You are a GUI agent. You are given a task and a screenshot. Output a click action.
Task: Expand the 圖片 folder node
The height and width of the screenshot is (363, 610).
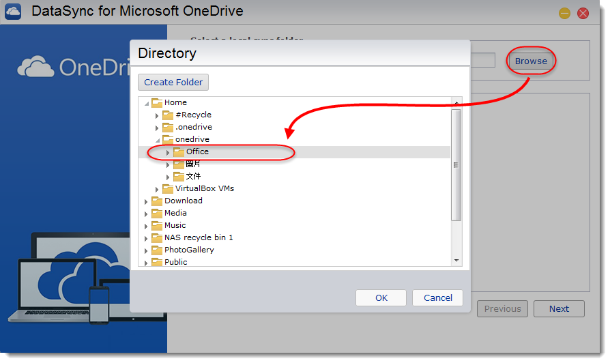[x=168, y=165]
